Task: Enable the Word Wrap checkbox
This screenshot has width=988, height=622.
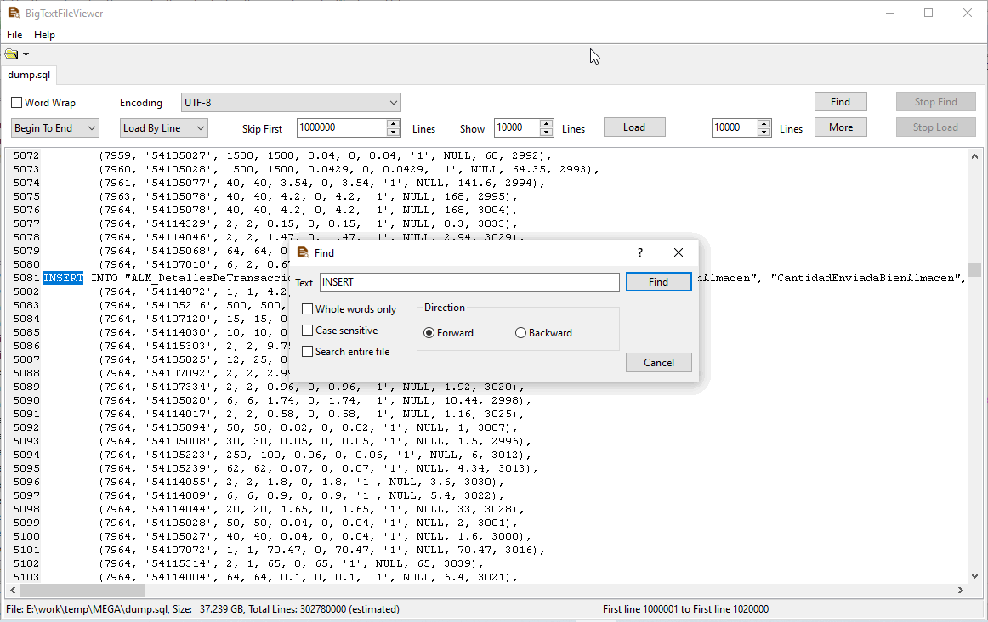Action: 17,103
